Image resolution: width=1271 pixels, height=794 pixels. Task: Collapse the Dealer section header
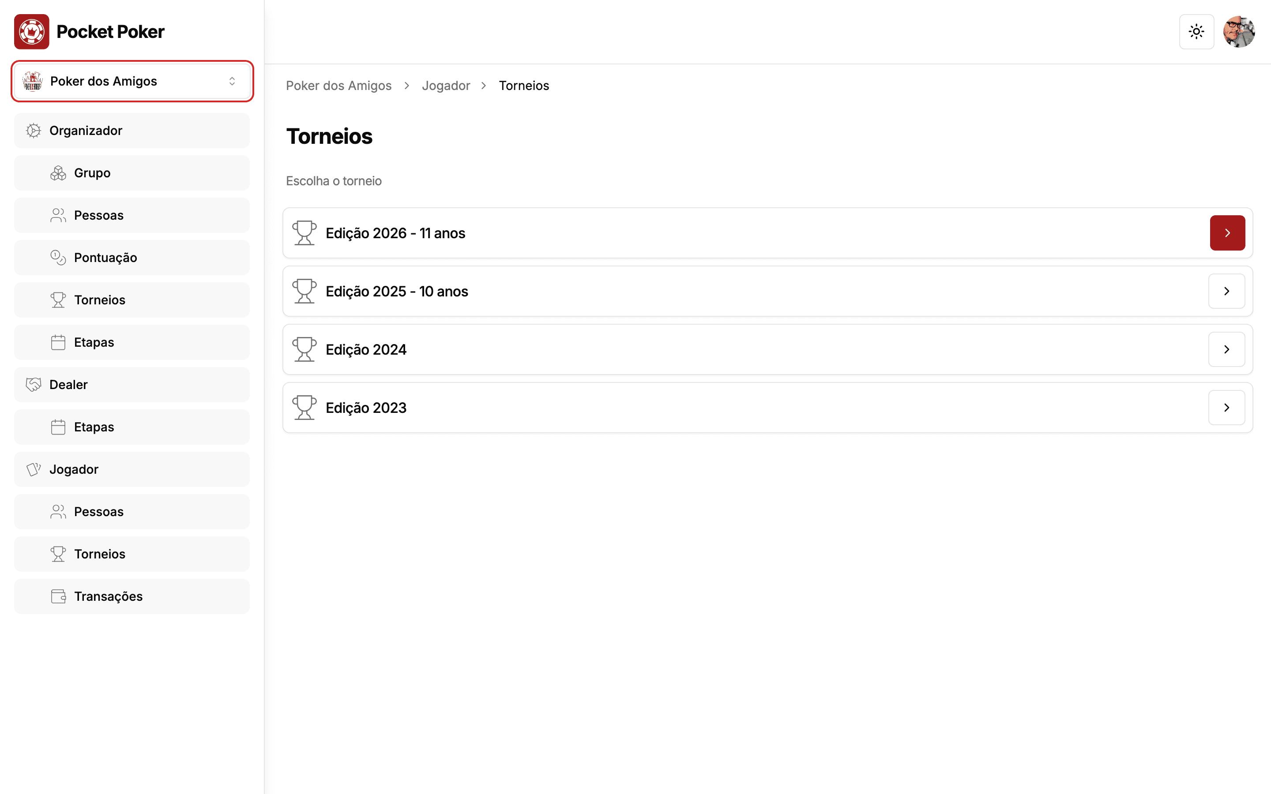(x=132, y=384)
